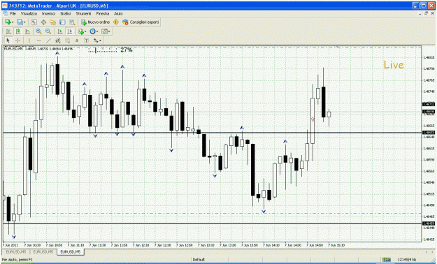The height and width of the screenshot is (264, 437).
Task: Show the Terminal panel icon
Action: click(x=62, y=22)
